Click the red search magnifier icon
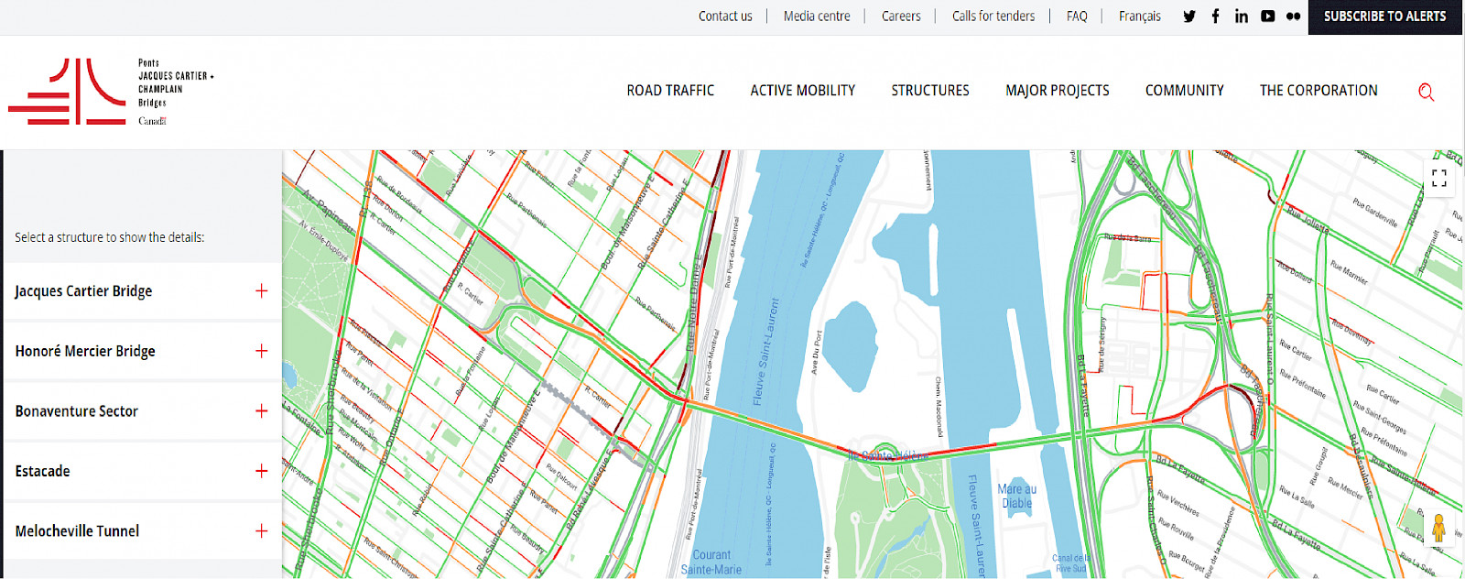 [x=1426, y=92]
